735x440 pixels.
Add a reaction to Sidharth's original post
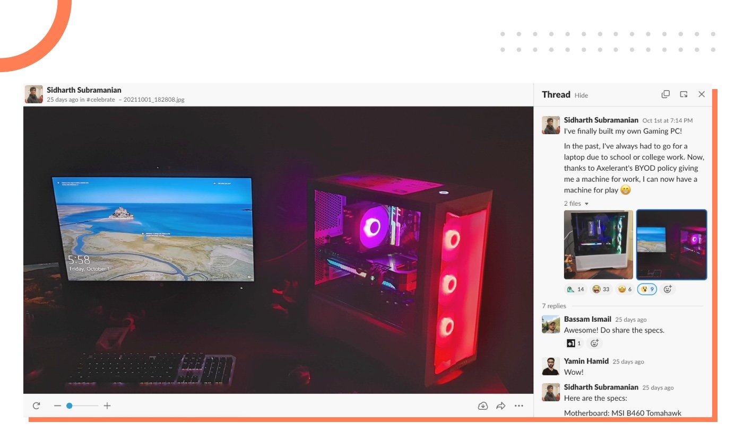click(x=668, y=289)
